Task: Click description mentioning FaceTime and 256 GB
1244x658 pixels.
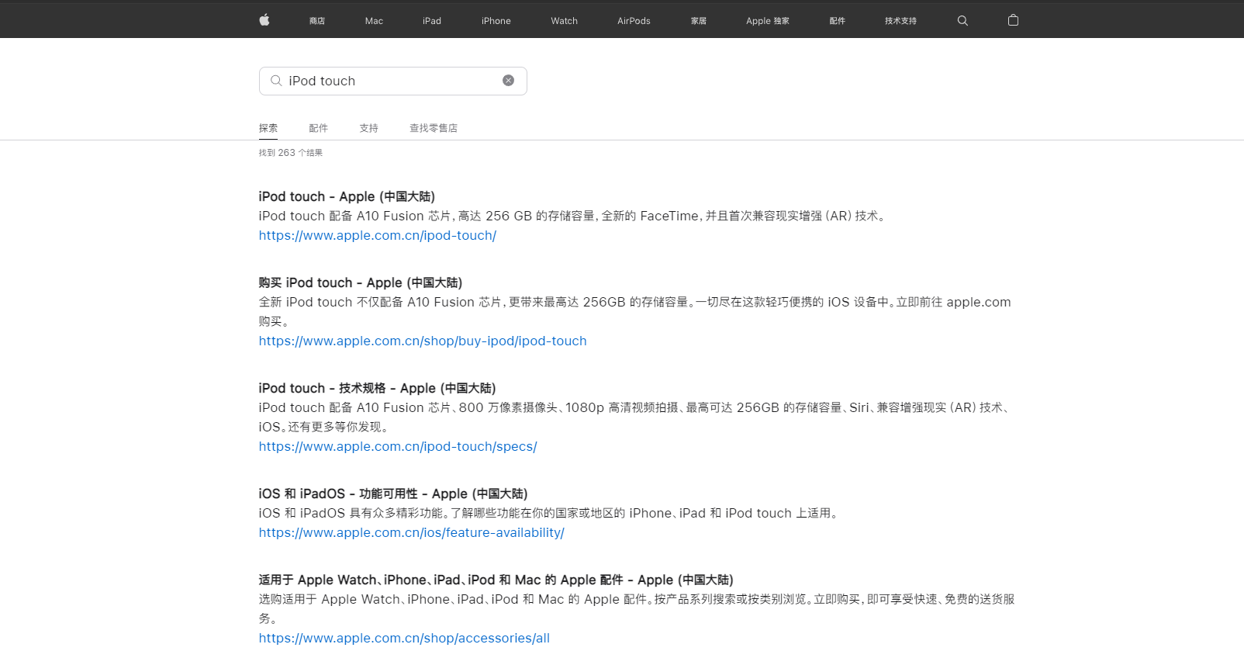Action: tap(574, 216)
